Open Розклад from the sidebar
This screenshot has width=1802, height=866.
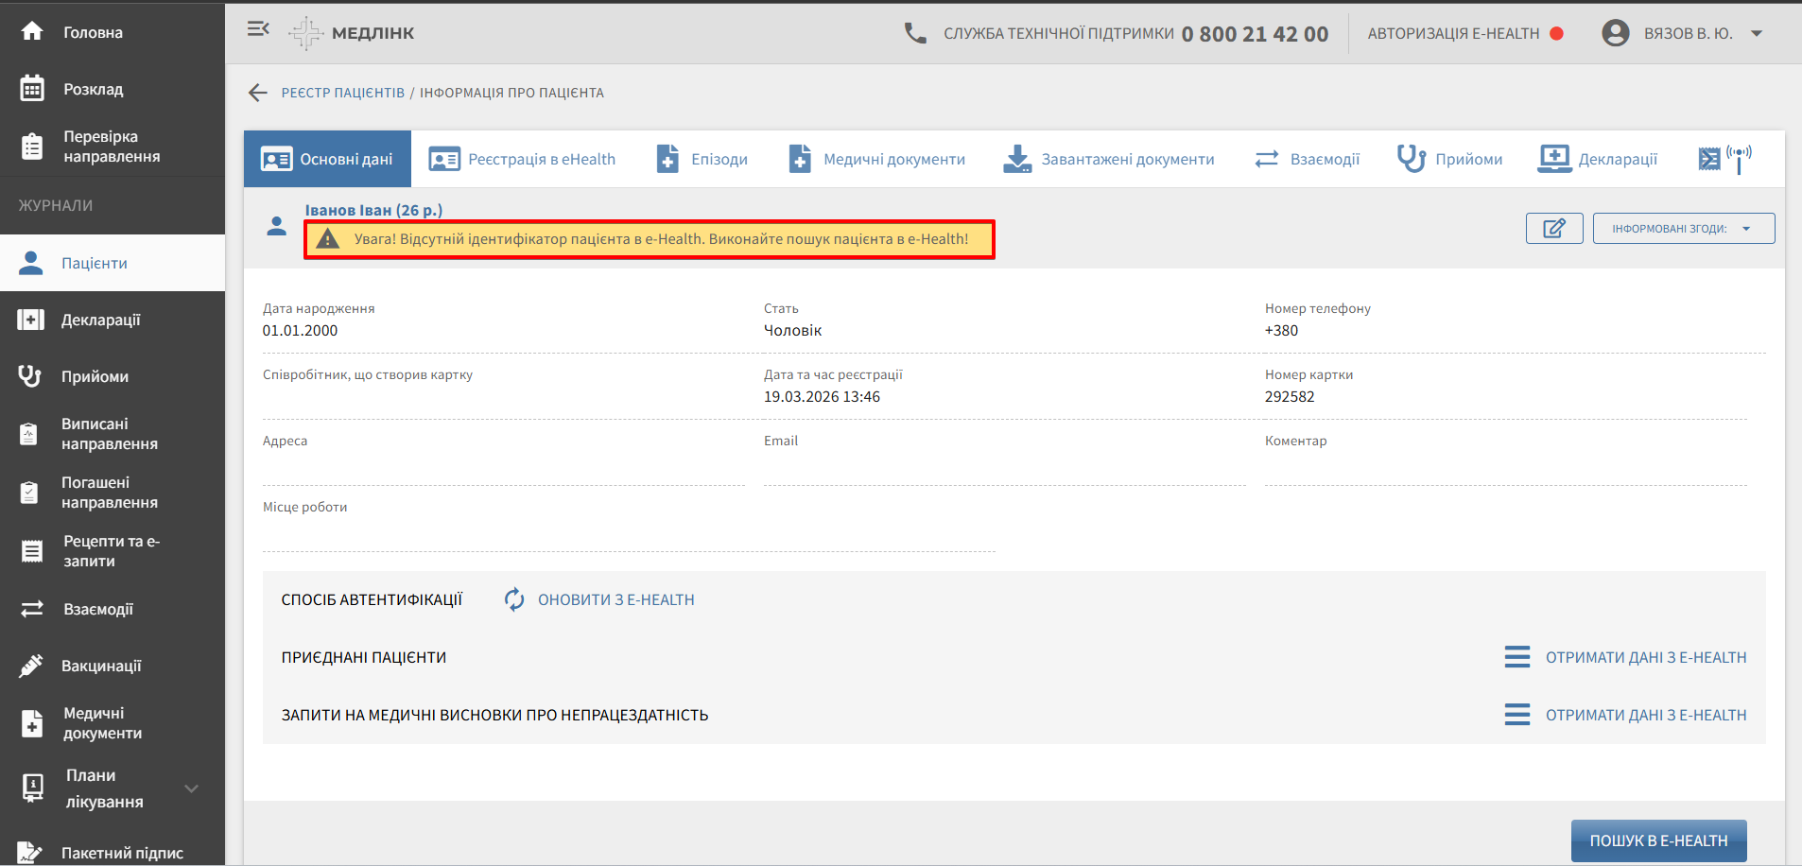(x=93, y=89)
